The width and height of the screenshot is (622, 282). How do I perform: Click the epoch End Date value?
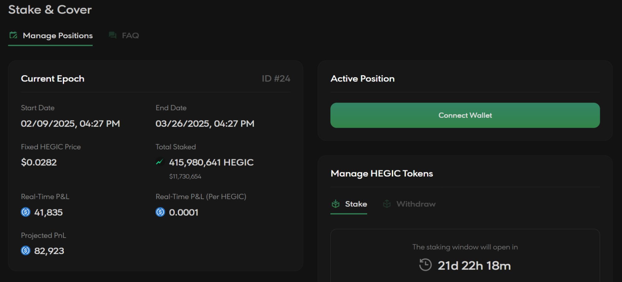pyautogui.click(x=205, y=124)
